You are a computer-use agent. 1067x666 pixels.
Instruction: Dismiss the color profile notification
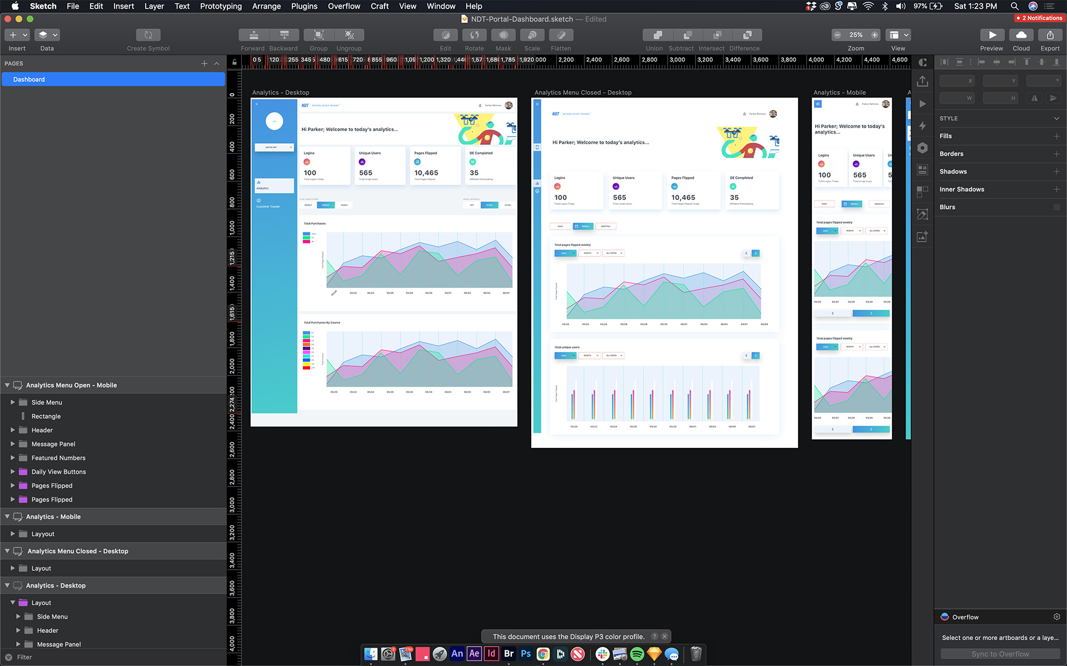pos(664,637)
